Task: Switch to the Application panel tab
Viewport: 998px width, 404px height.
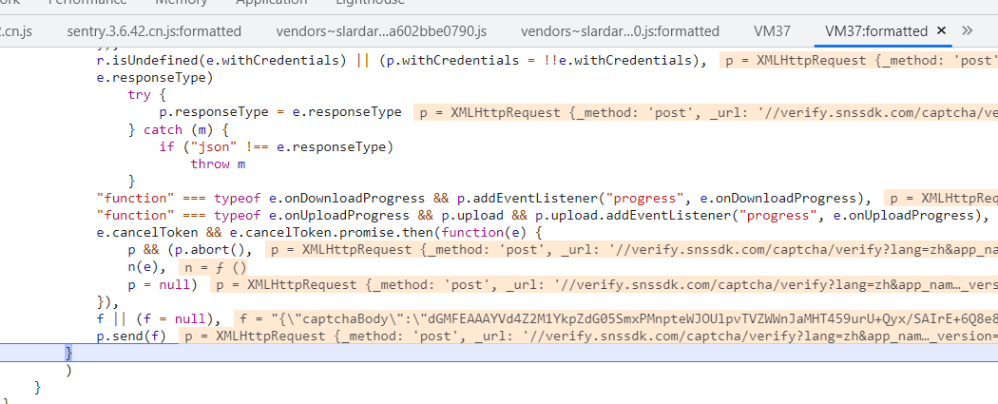Action: click(271, 3)
